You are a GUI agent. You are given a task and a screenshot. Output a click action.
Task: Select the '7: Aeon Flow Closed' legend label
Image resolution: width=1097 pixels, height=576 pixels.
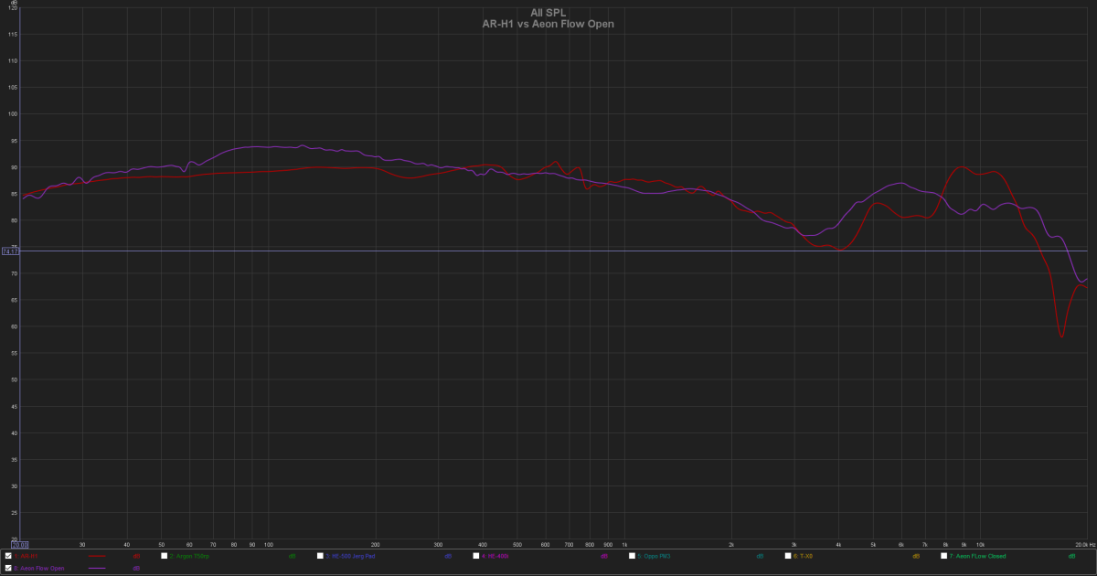tap(977, 556)
